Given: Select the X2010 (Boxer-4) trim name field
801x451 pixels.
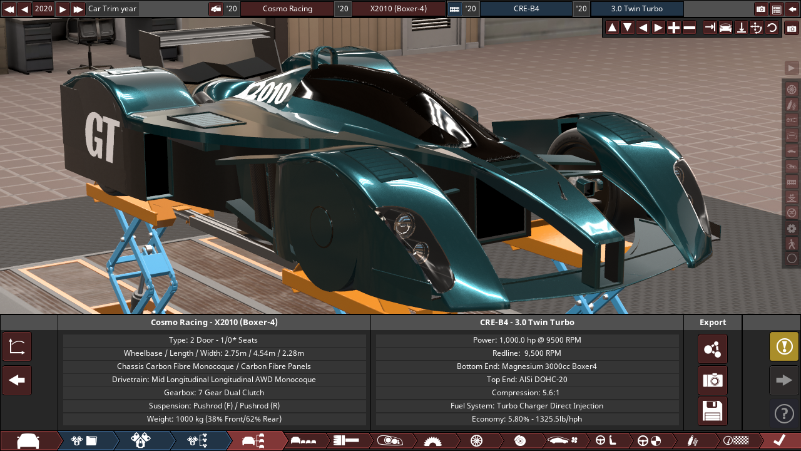Looking at the screenshot, I should pyautogui.click(x=399, y=9).
